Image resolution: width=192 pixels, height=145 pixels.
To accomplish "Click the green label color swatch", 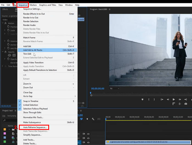I will tap(5, 142).
